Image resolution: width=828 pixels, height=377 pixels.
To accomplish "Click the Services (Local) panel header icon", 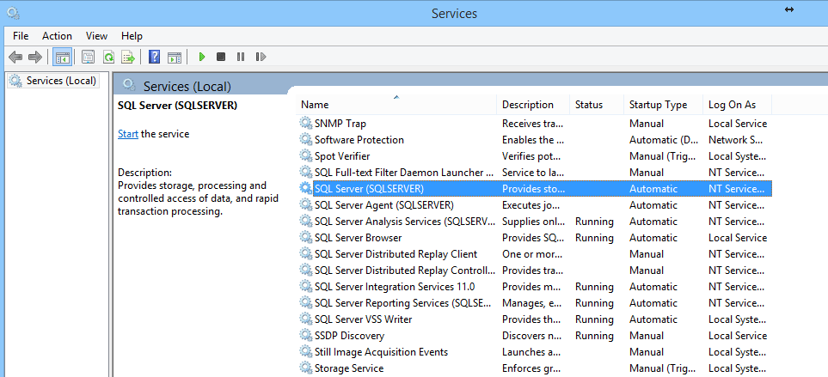I will click(129, 85).
